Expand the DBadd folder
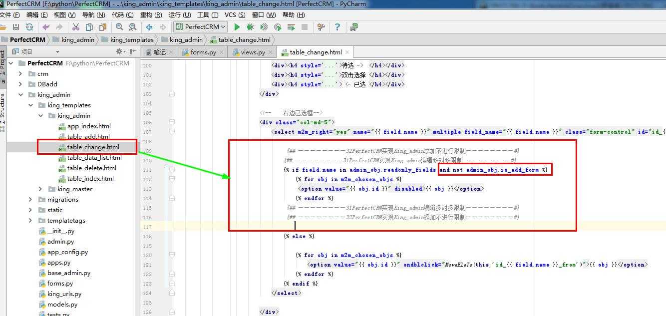The height and width of the screenshot is (316, 666). [20, 84]
